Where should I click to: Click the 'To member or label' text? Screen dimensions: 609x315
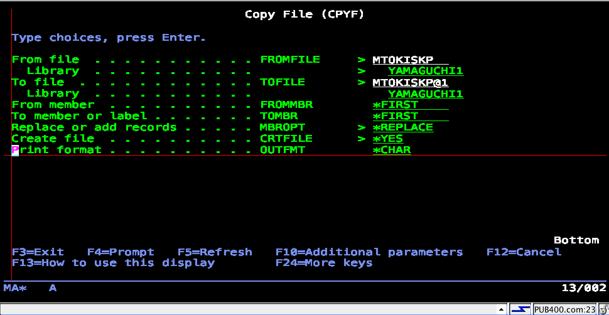pyautogui.click(x=79, y=116)
